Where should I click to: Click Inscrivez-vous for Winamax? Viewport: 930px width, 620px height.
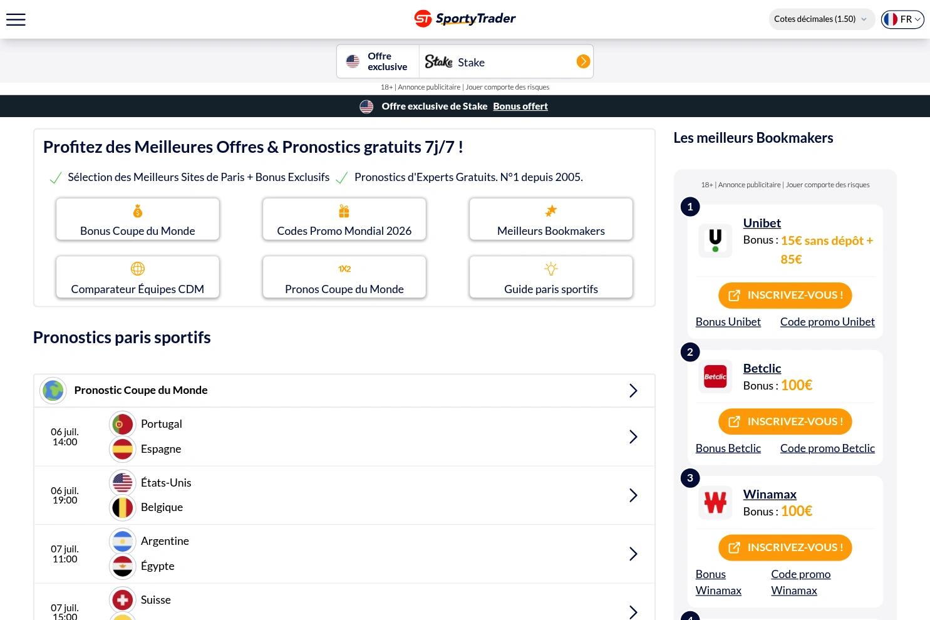pos(785,547)
